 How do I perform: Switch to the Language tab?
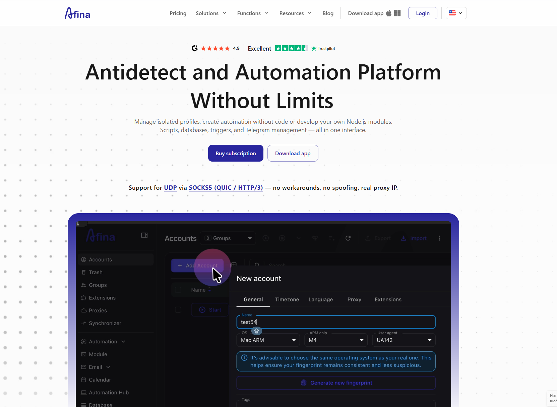click(x=321, y=299)
